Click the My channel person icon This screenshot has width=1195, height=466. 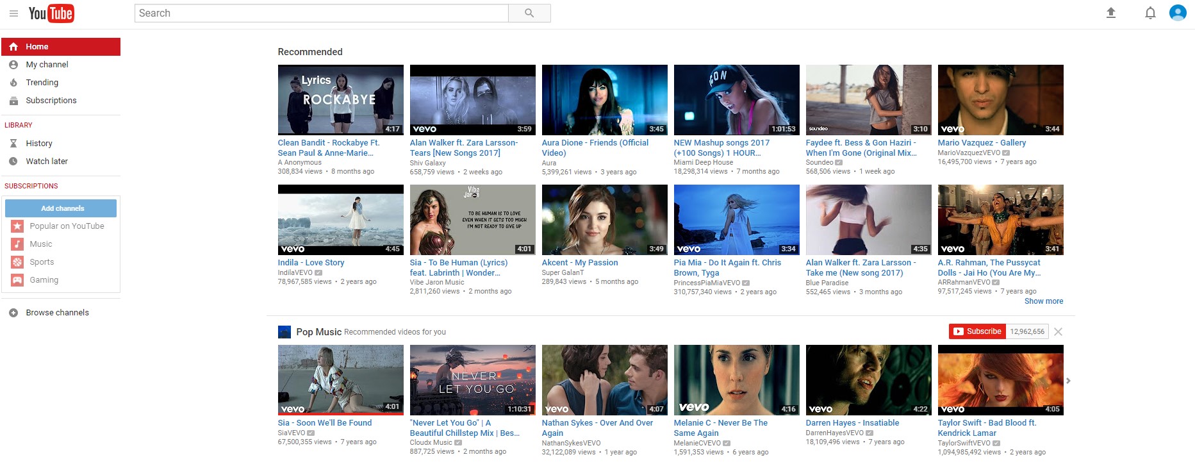click(13, 65)
